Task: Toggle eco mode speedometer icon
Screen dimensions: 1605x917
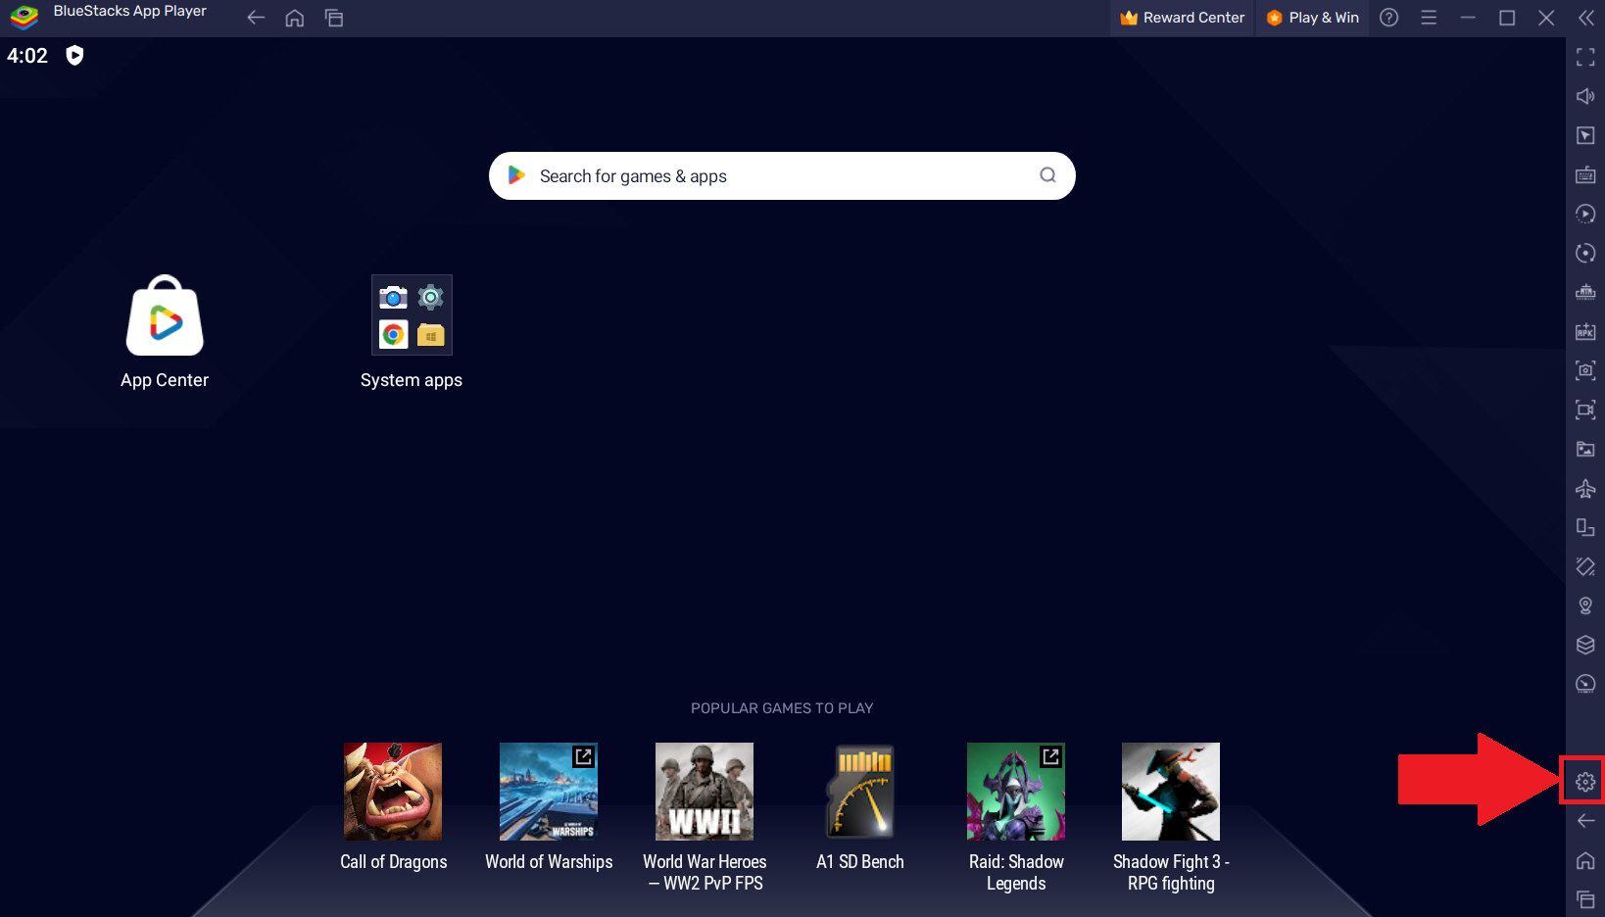Action: [x=1585, y=684]
